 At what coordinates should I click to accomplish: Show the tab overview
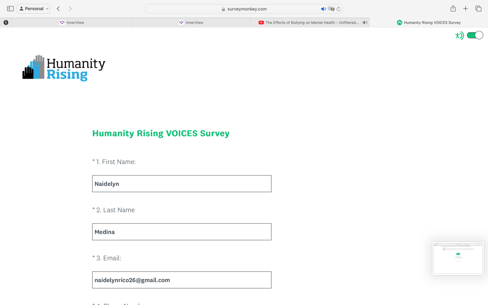click(x=478, y=9)
